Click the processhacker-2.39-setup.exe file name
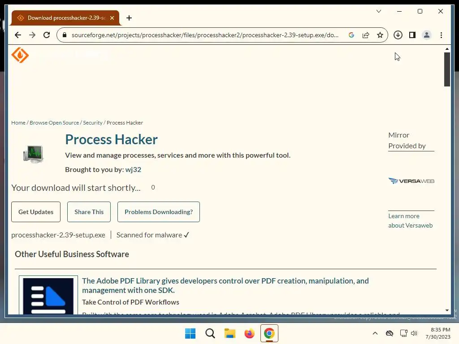Screen dimensions: 459x344 point(58,235)
